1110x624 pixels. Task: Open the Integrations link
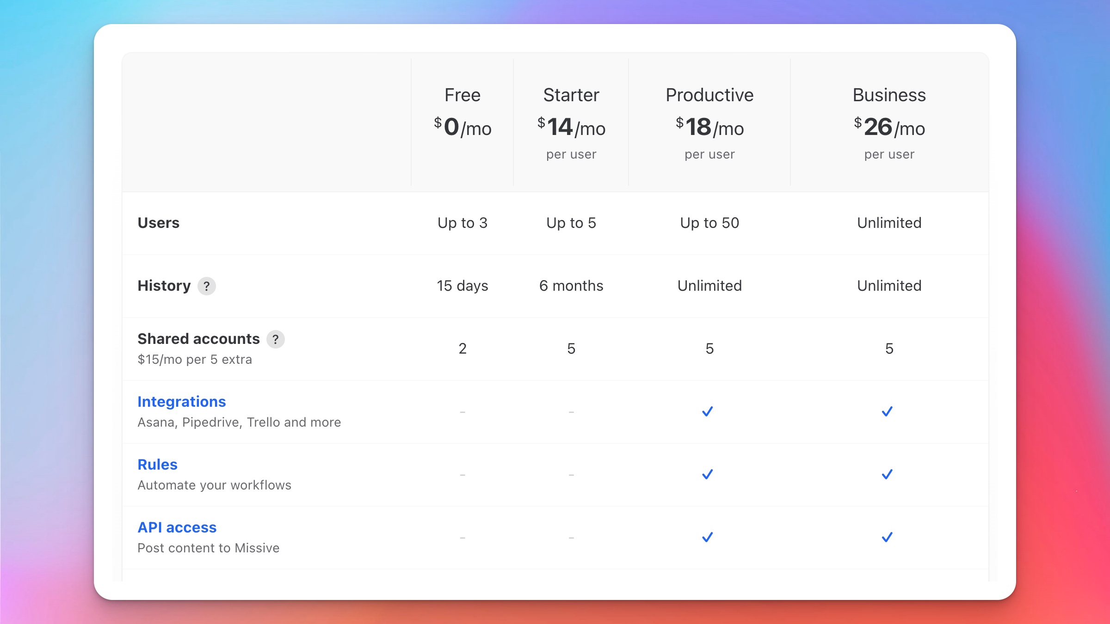pos(182,401)
